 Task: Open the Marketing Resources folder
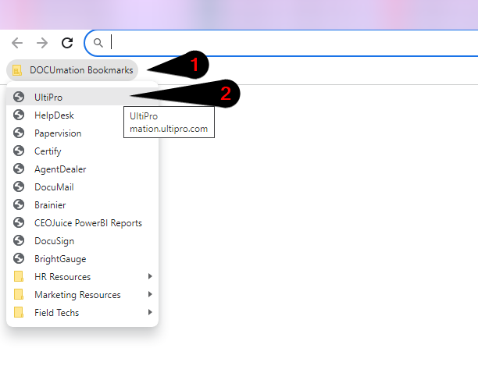pyautogui.click(x=82, y=295)
